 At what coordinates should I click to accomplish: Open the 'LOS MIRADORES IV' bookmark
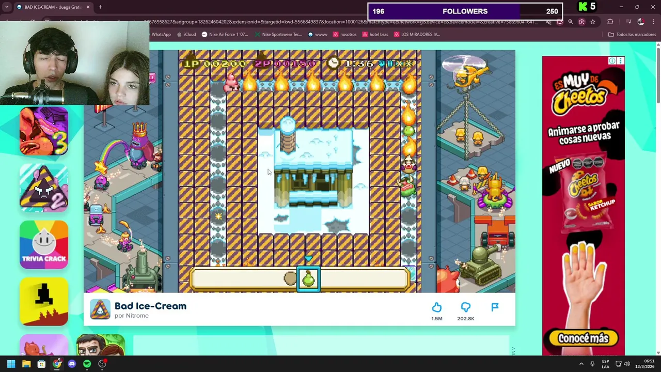click(x=417, y=34)
